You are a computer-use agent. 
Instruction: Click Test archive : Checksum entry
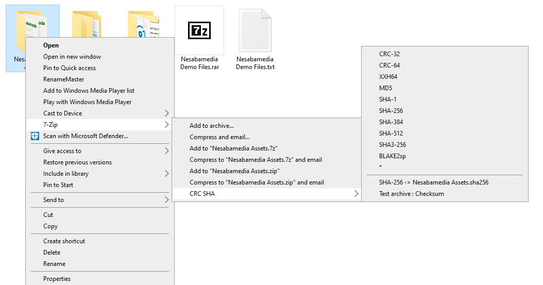pyautogui.click(x=411, y=194)
